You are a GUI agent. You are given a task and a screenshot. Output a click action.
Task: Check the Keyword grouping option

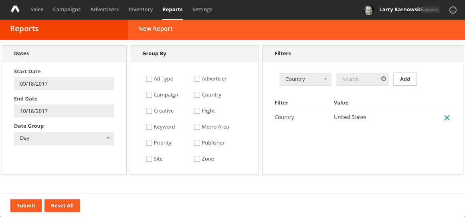(x=149, y=127)
